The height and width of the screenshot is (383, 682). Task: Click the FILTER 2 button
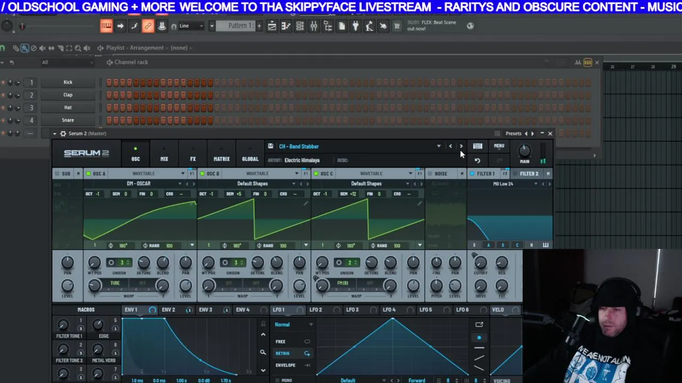[529, 173]
